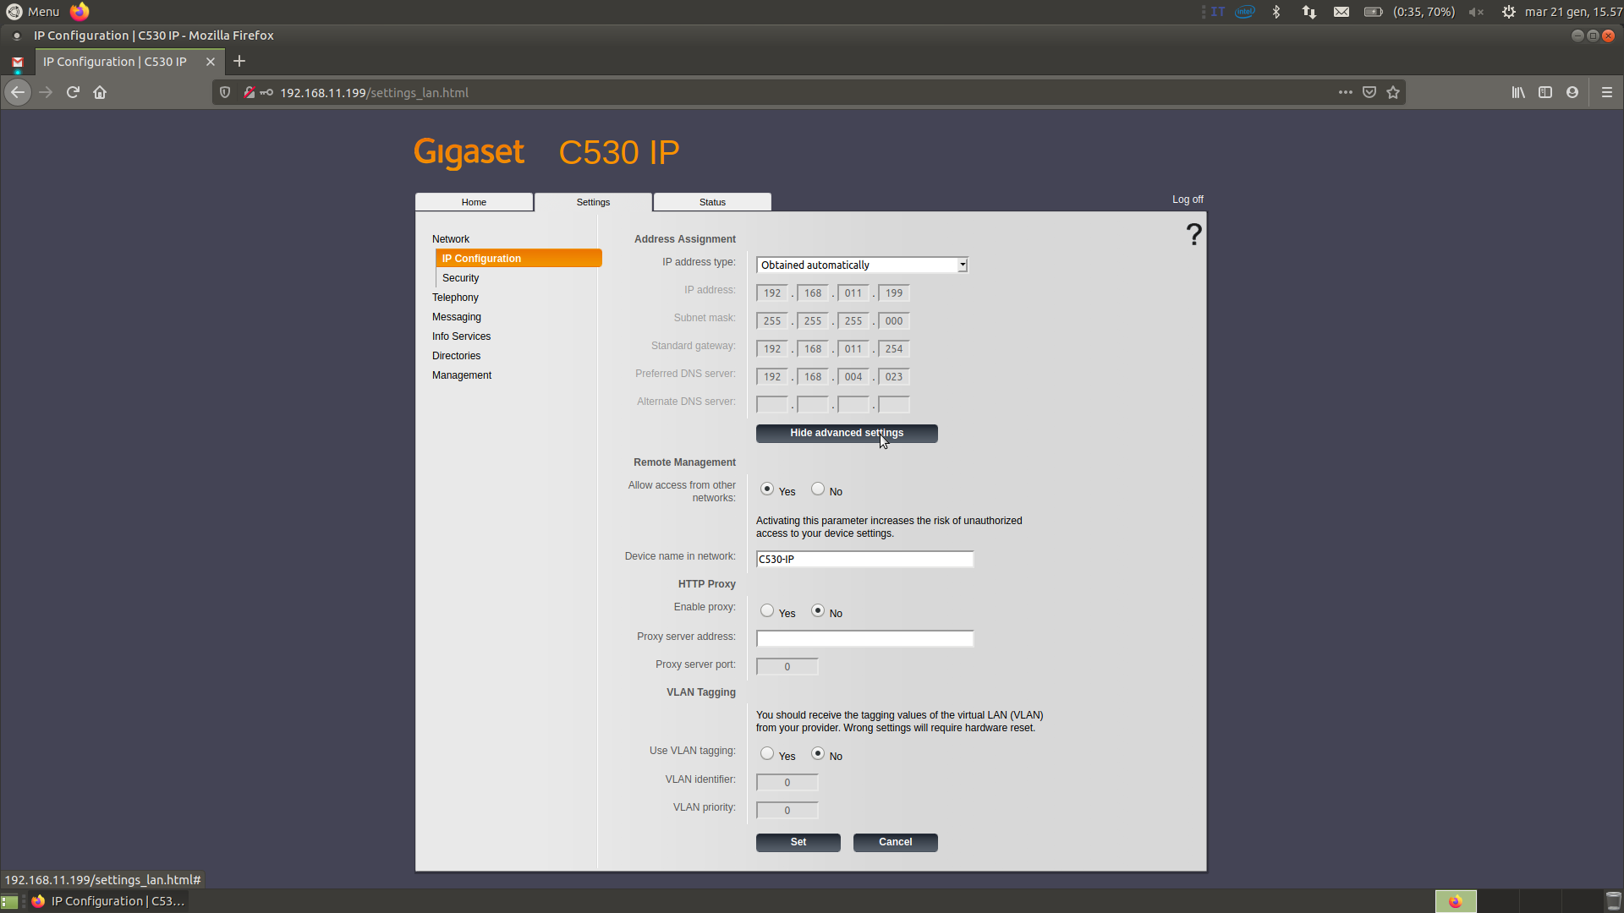The width and height of the screenshot is (1624, 913).
Task: Reload the current page
Action: point(73,92)
